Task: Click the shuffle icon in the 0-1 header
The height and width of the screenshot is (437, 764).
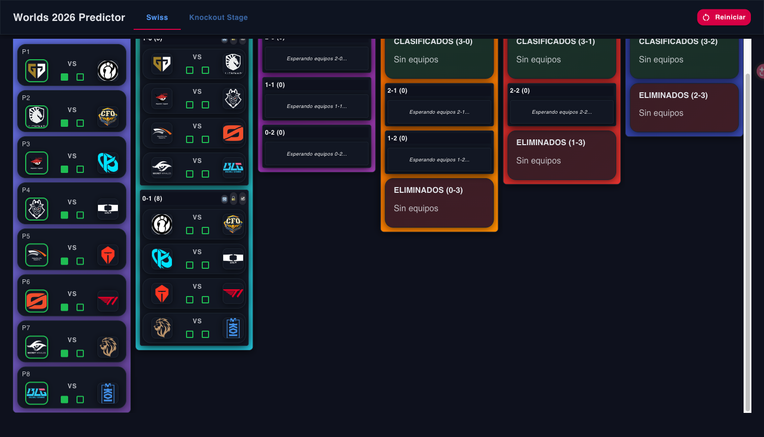Action: (224, 199)
